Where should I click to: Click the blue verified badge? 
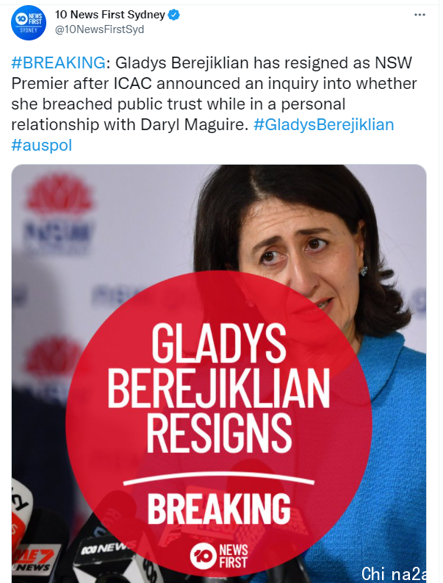(x=174, y=15)
